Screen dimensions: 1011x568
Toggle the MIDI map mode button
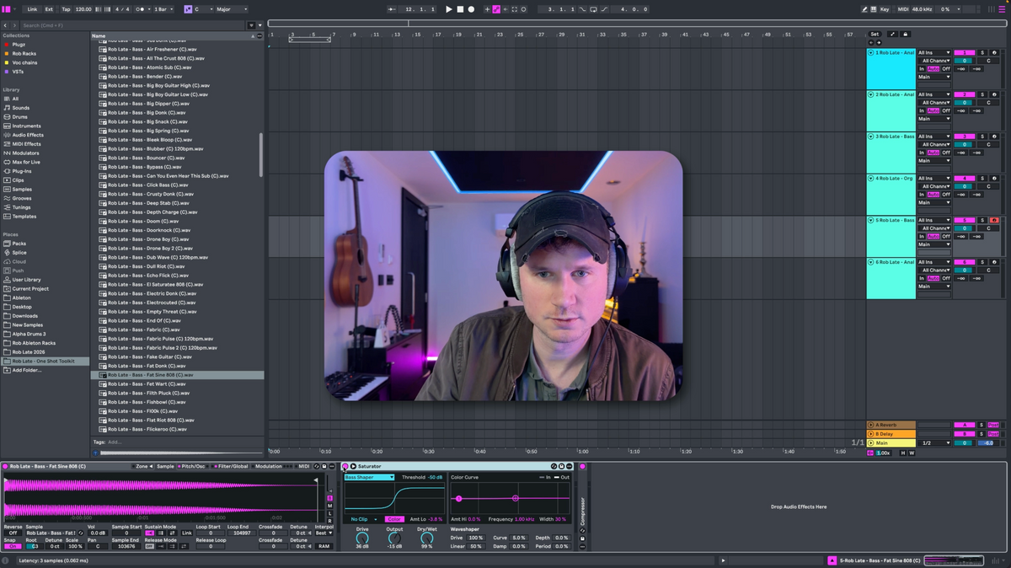(903, 9)
